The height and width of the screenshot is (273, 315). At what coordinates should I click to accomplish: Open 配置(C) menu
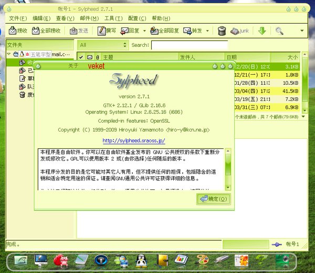[x=137, y=18]
